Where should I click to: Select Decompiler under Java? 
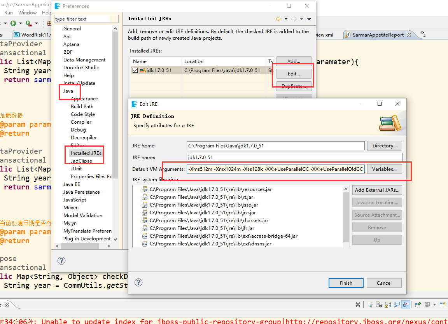click(x=84, y=137)
